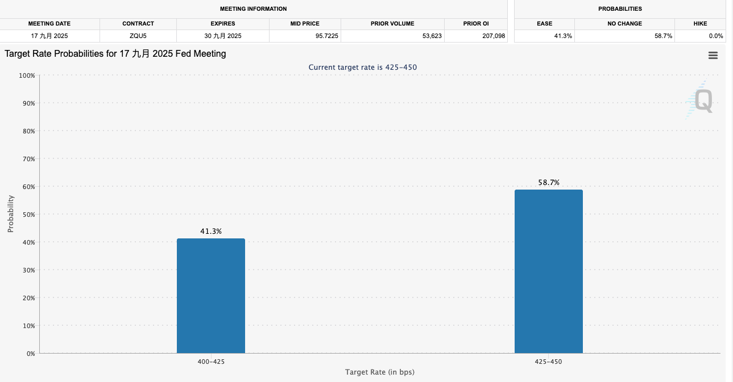Select the MID PRICE column header
Image resolution: width=733 pixels, height=382 pixels.
pyautogui.click(x=305, y=24)
